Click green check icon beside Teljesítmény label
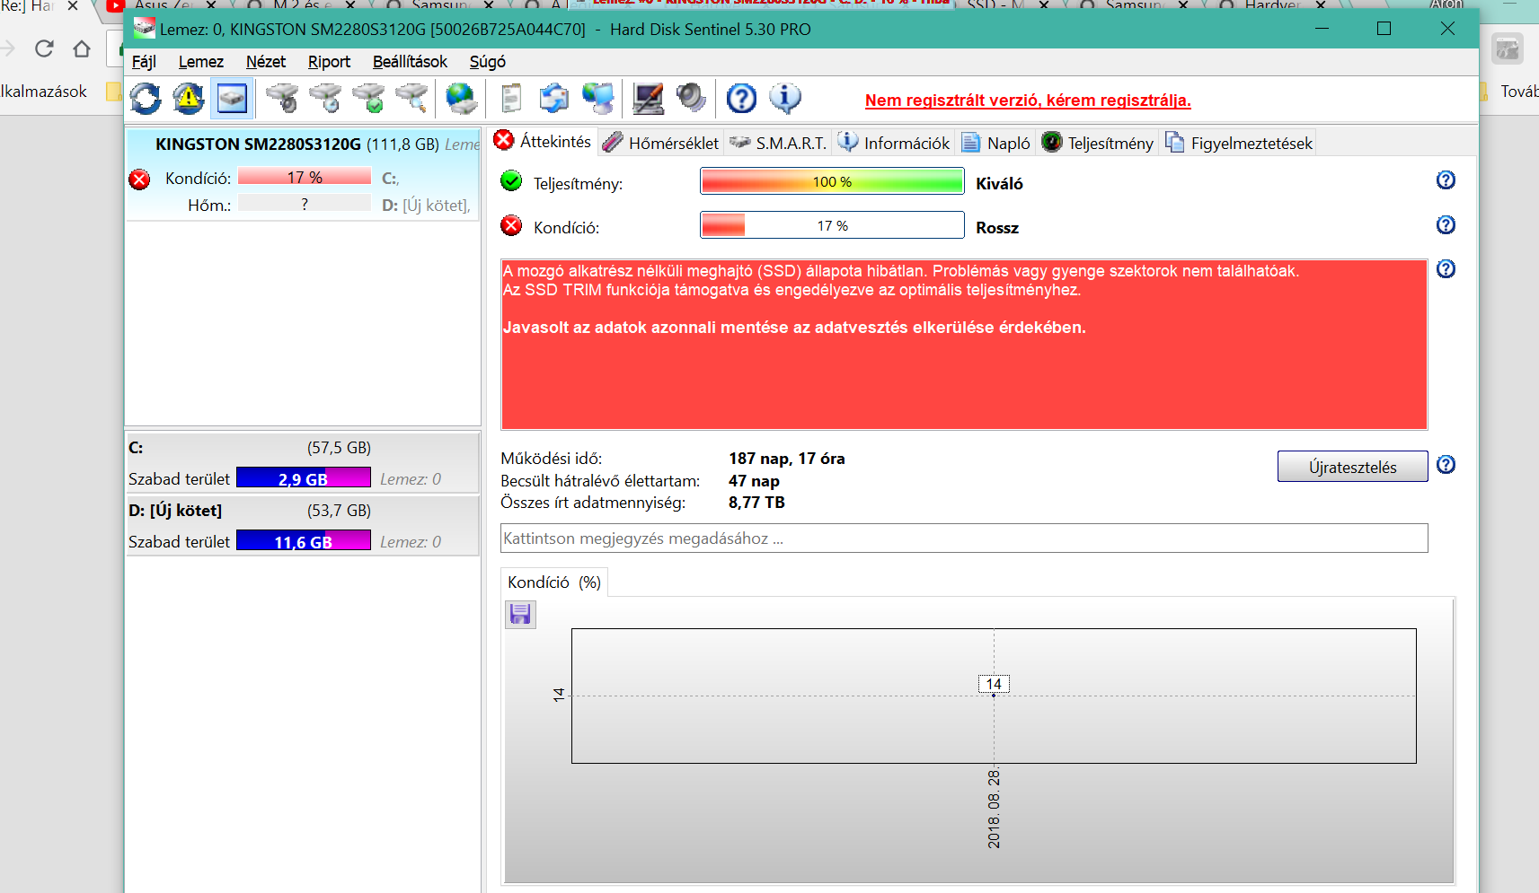Image resolution: width=1539 pixels, height=893 pixels. click(x=511, y=181)
